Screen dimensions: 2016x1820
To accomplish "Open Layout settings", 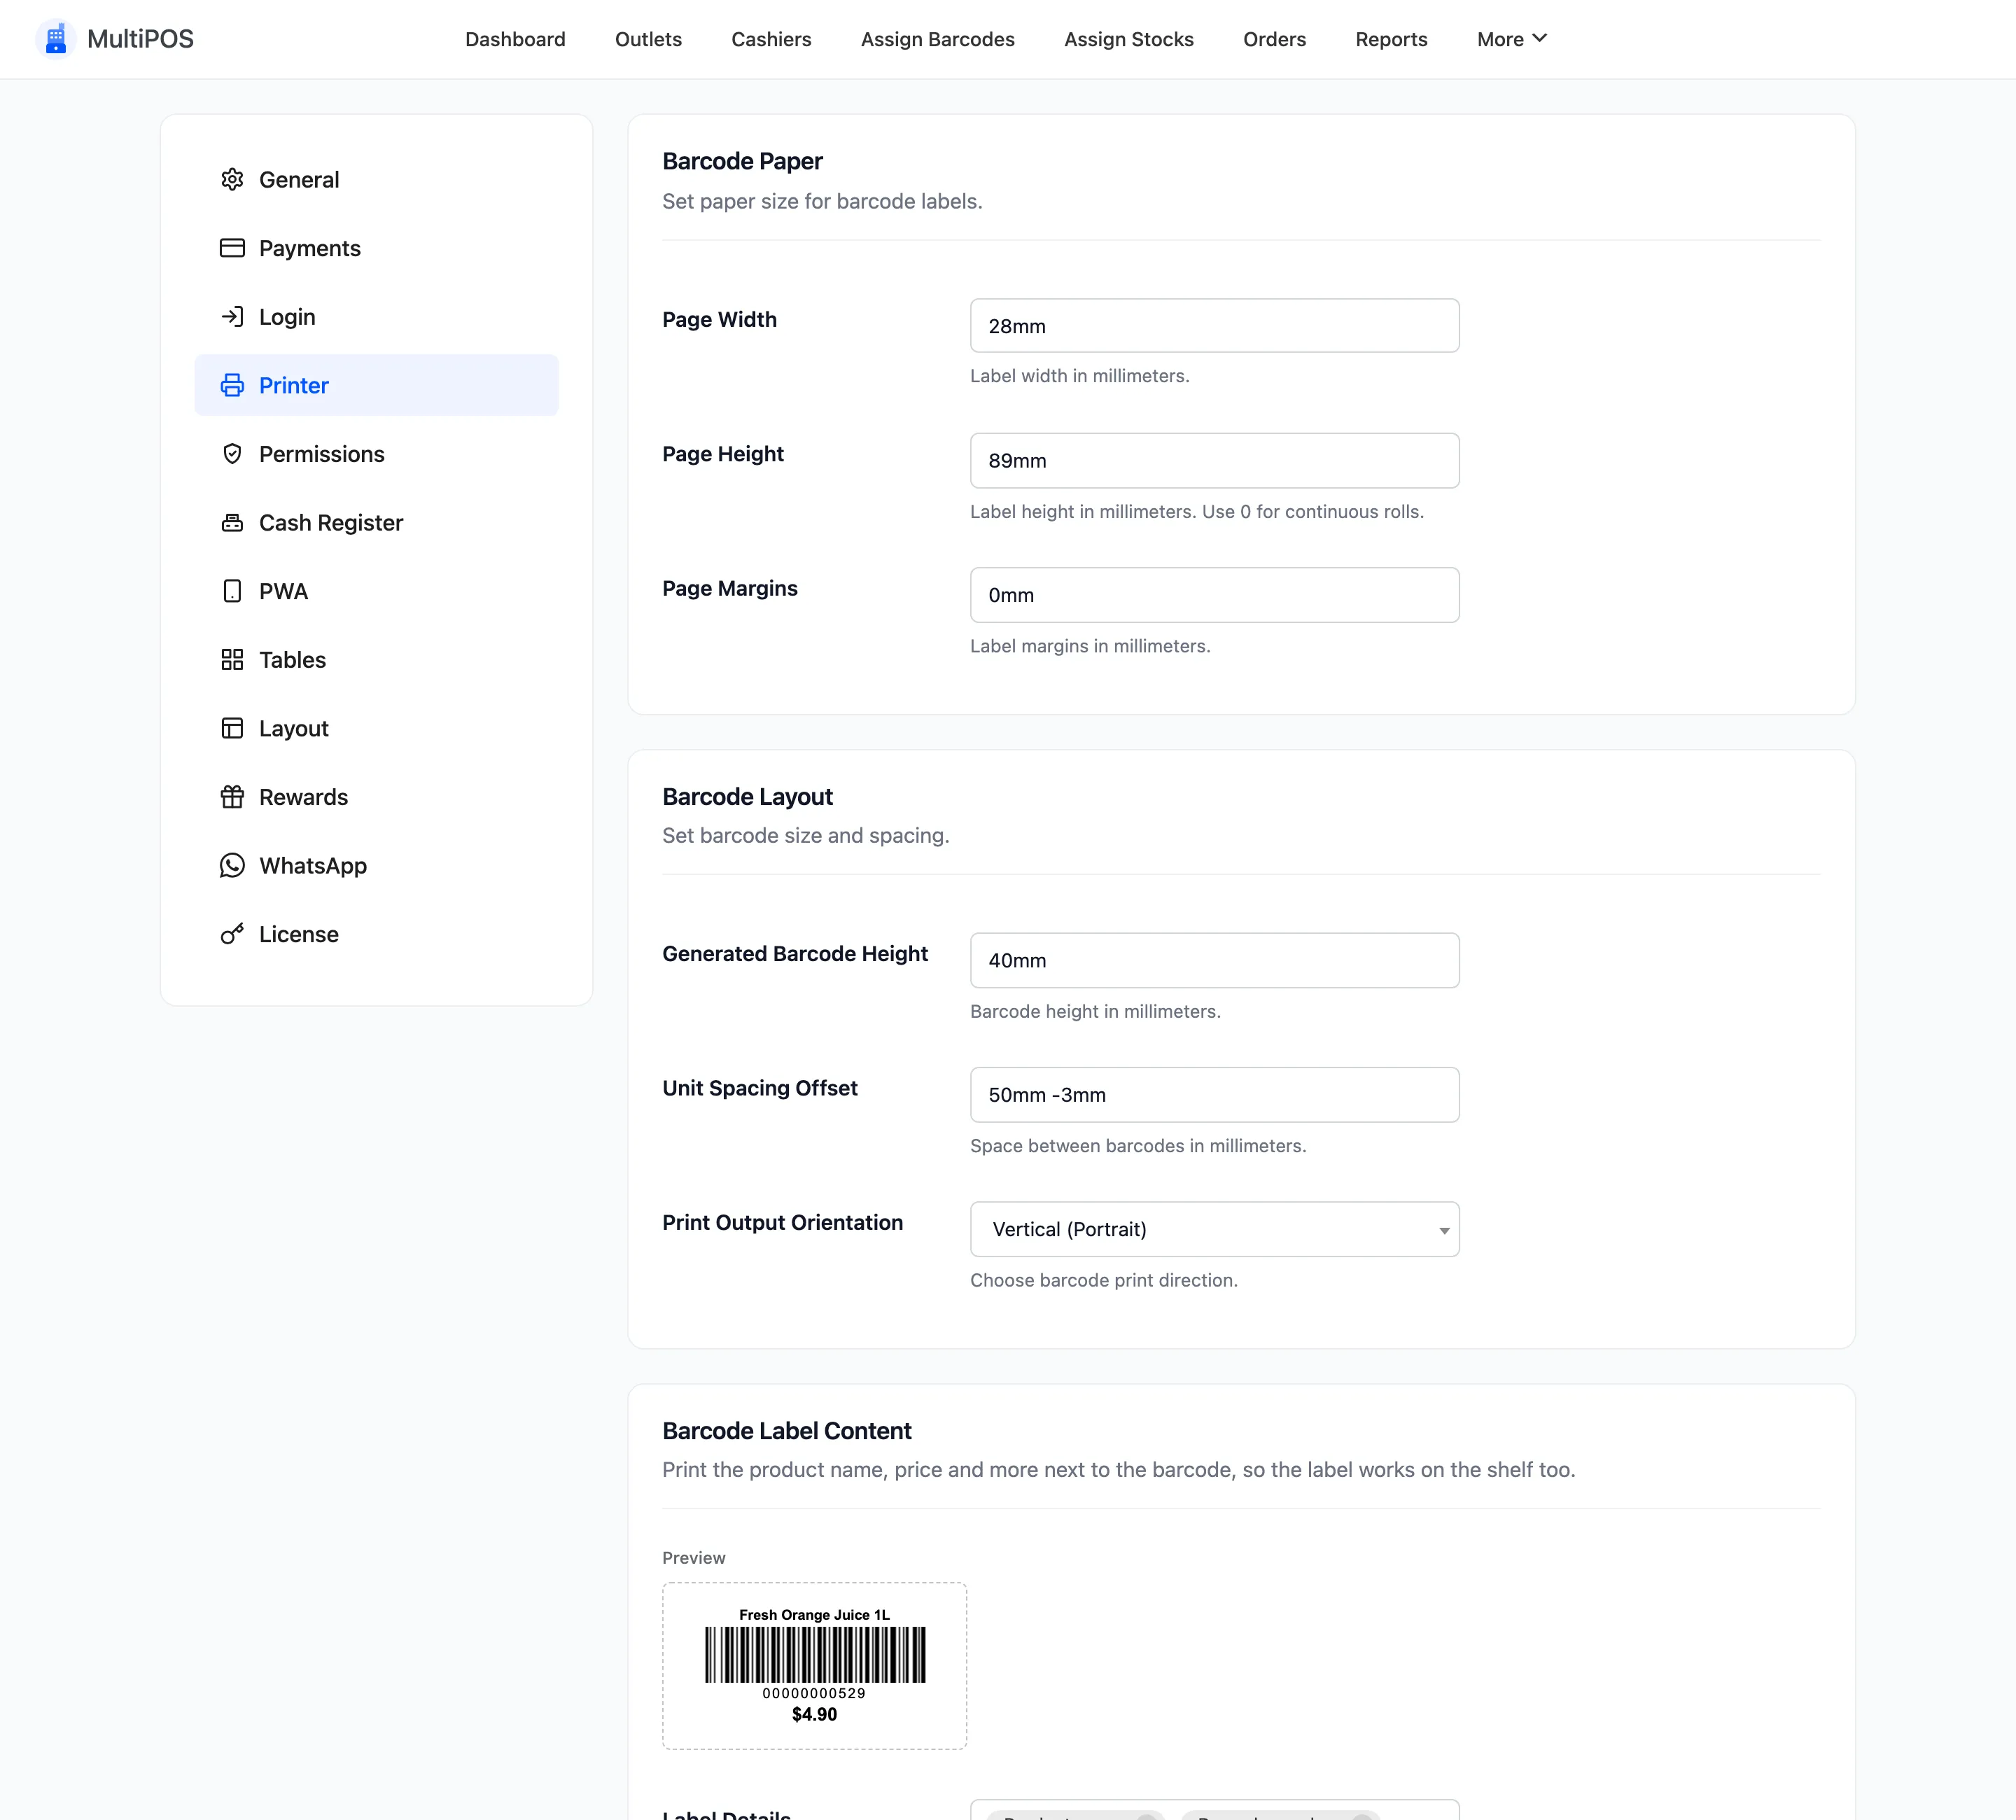I will point(377,729).
